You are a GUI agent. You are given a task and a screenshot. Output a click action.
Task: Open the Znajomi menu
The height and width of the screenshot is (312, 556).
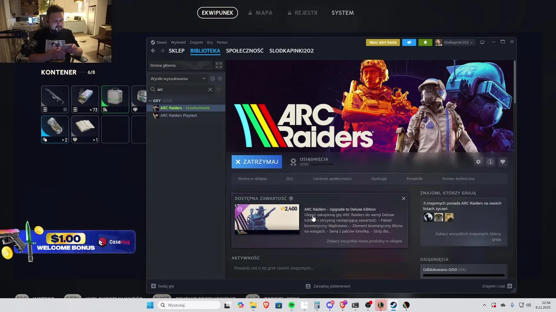click(196, 42)
